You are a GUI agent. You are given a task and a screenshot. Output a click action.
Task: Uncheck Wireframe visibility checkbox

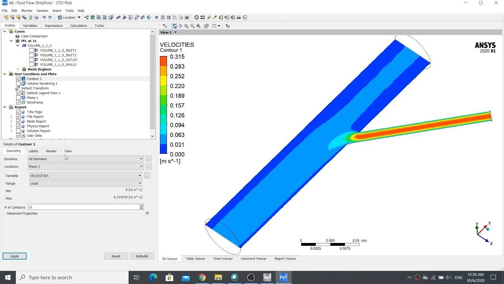pos(18,103)
